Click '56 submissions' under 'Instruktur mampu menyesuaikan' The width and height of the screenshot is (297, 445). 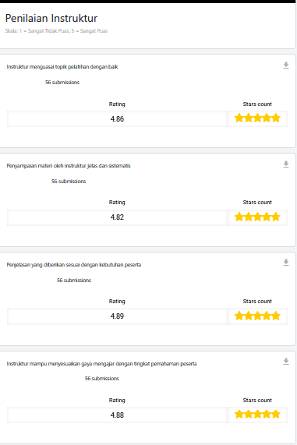click(101, 378)
